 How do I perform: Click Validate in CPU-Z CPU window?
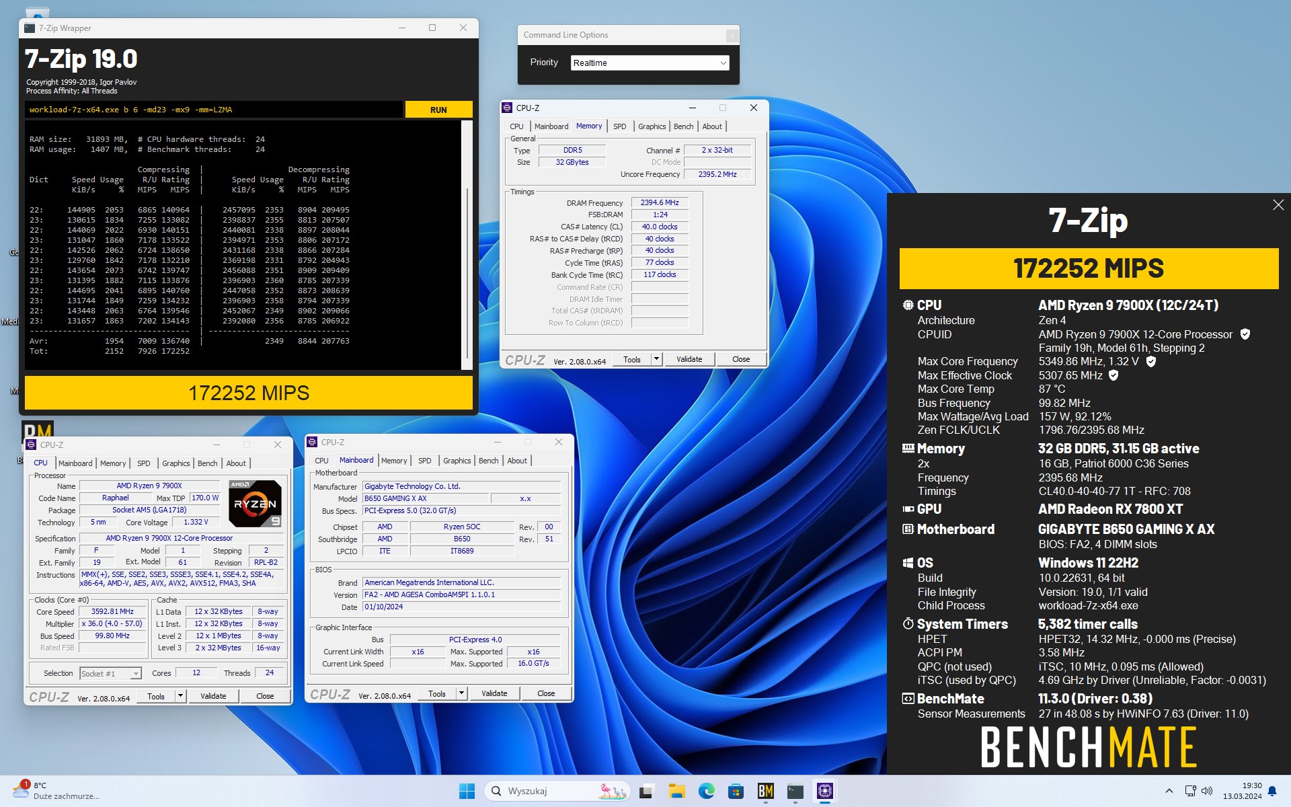213,696
